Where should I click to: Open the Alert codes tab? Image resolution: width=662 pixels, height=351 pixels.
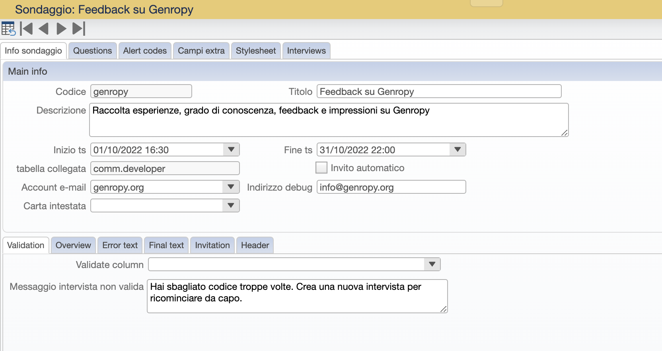pyautogui.click(x=145, y=51)
